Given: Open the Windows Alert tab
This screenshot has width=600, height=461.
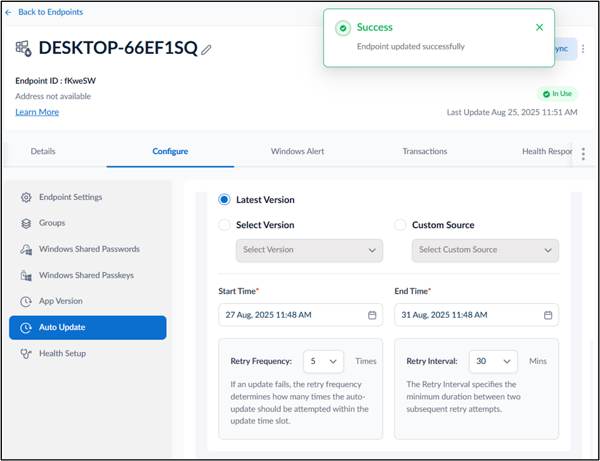Looking at the screenshot, I should point(297,152).
